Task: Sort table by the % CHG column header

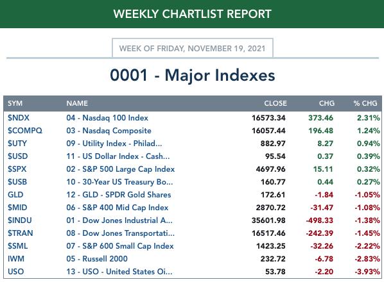Action: (365, 103)
